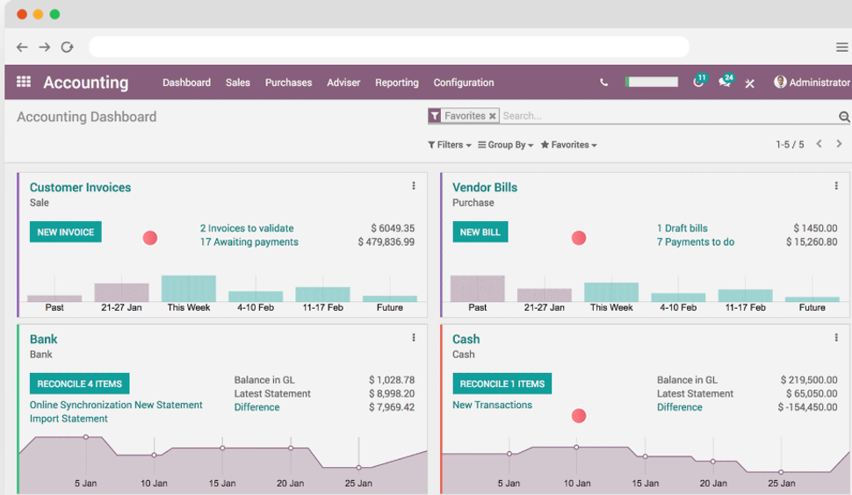852x495 pixels.
Task: Click the search magnifier icon
Action: tap(843, 117)
